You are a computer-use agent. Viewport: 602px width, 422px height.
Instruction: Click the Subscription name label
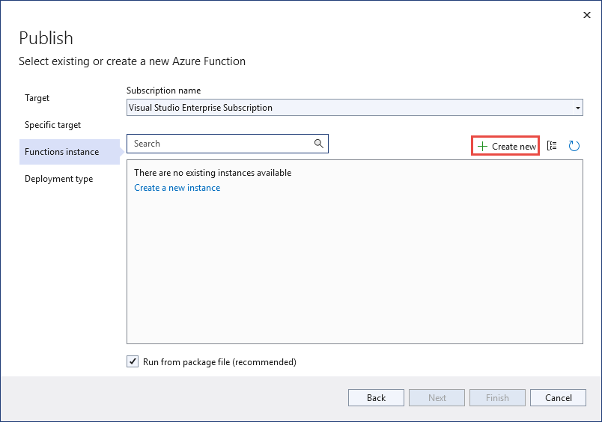coord(163,91)
